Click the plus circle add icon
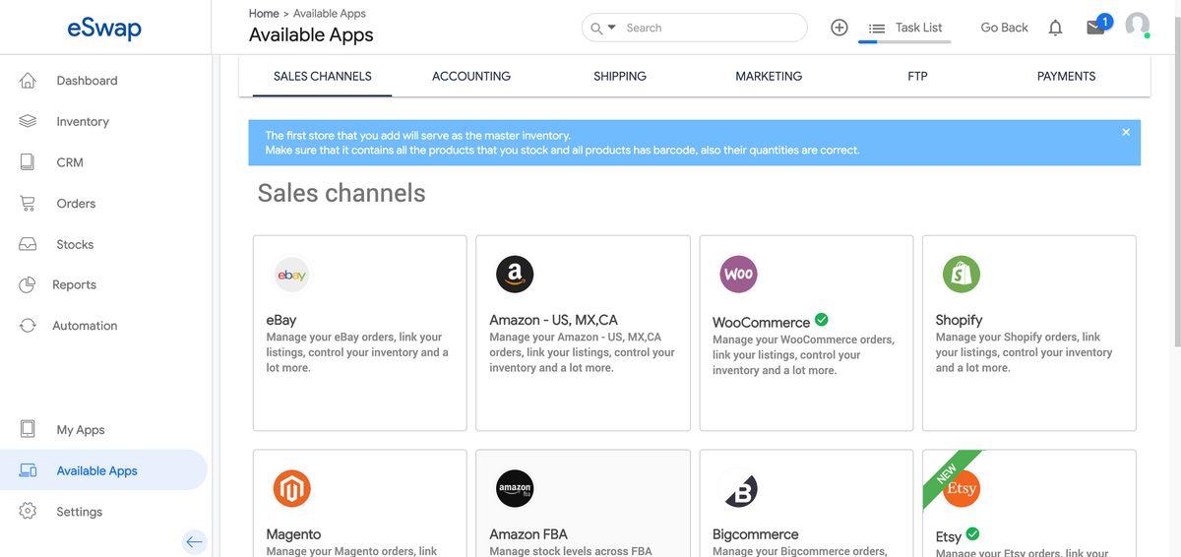The image size is (1181, 557). tap(839, 28)
